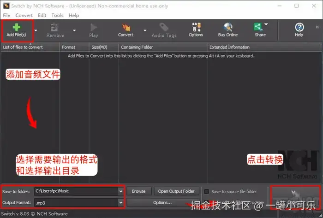Open the Help toolbar icon
The image size is (323, 218).
299,30
